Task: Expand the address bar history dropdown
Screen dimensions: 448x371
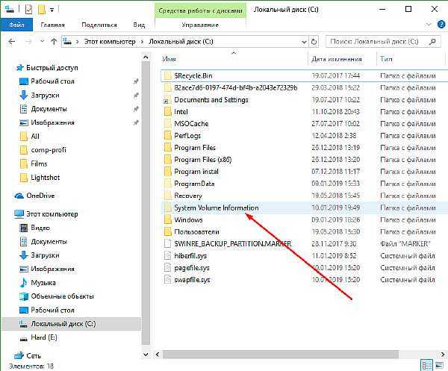Action: [x=304, y=42]
